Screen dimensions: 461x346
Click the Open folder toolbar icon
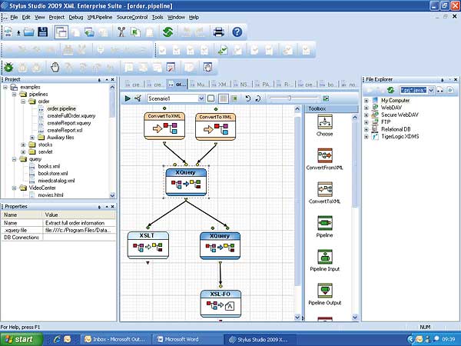pos(29,32)
